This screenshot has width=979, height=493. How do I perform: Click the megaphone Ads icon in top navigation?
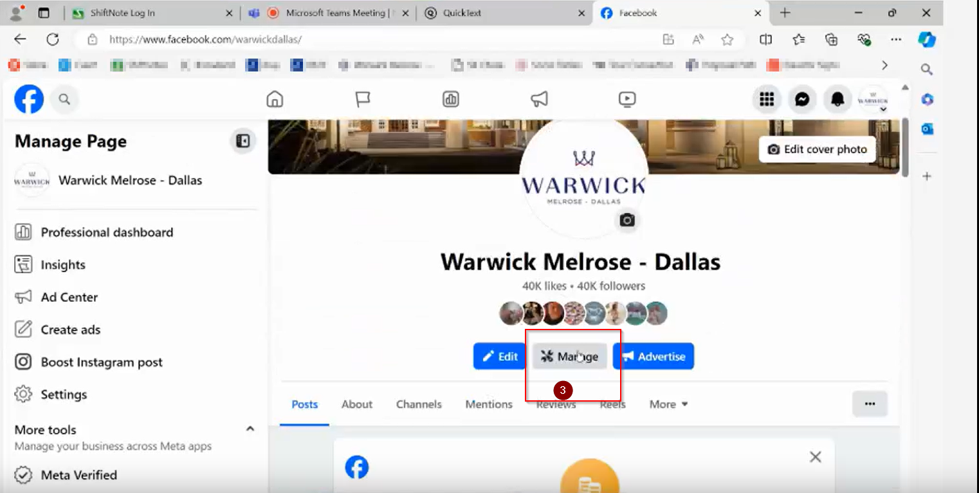(x=538, y=99)
